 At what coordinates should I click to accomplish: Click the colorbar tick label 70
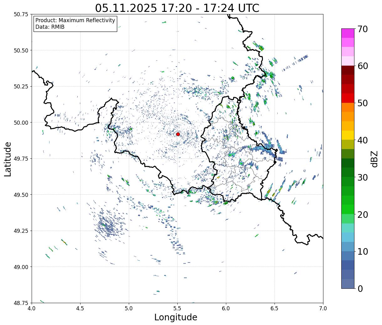tap(362, 29)
